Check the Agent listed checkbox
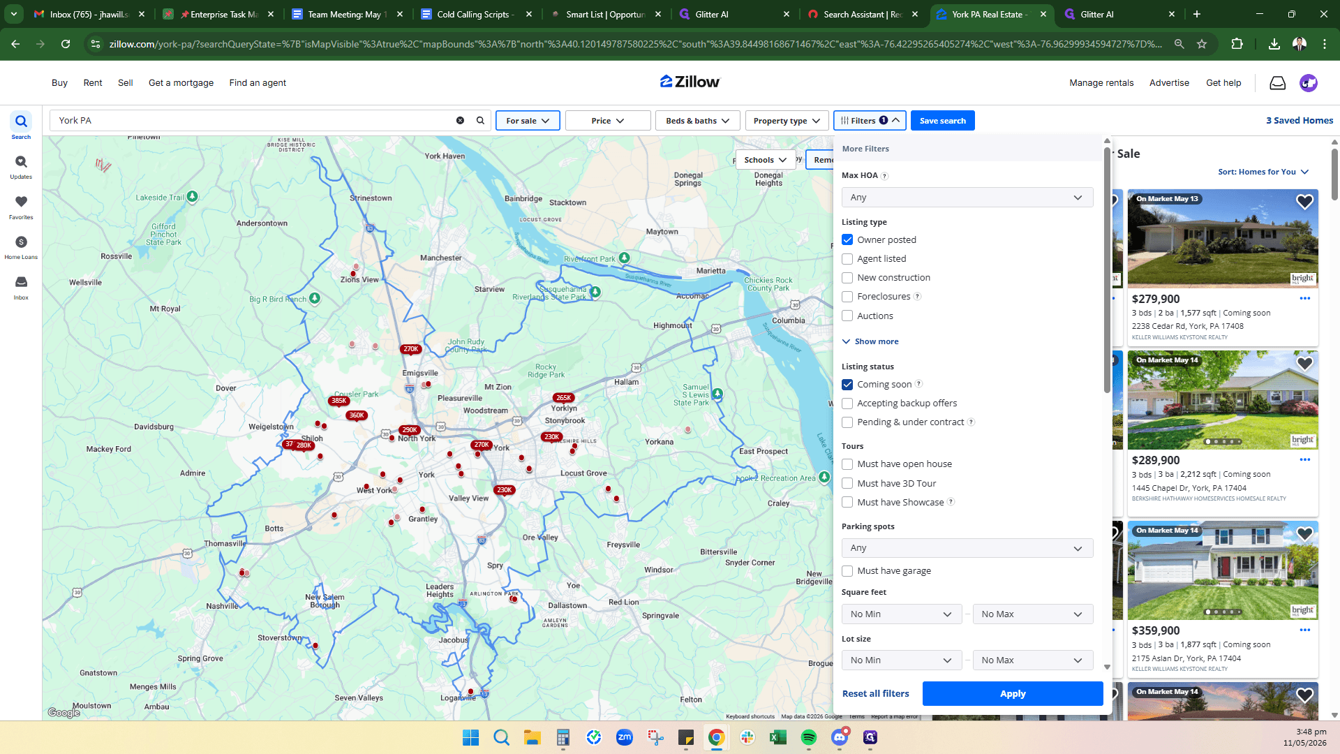Viewport: 1340px width, 754px height. click(x=847, y=259)
